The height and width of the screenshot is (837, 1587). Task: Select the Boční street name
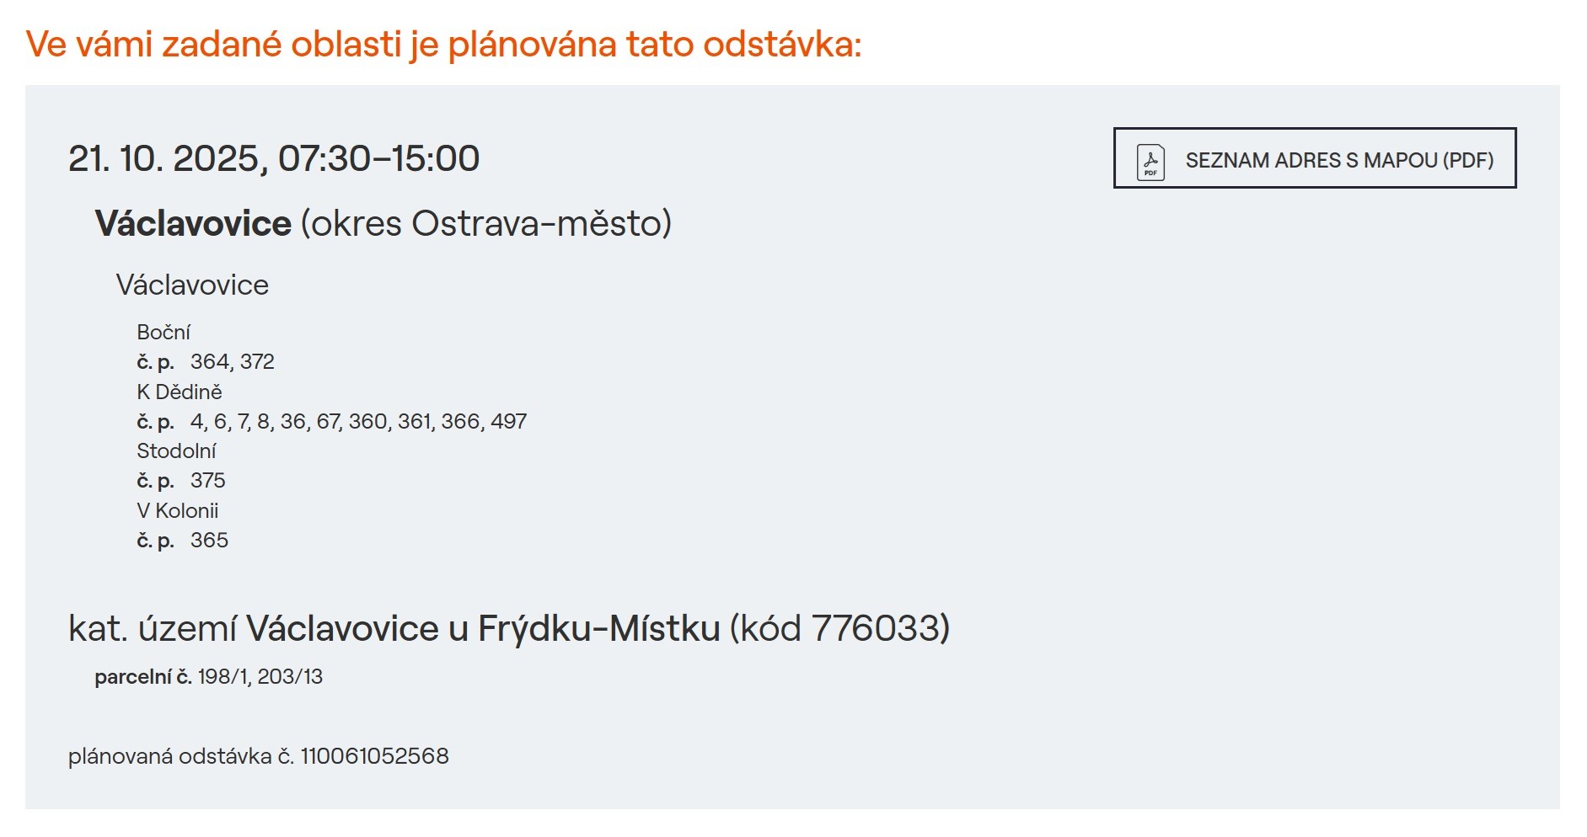(x=164, y=332)
